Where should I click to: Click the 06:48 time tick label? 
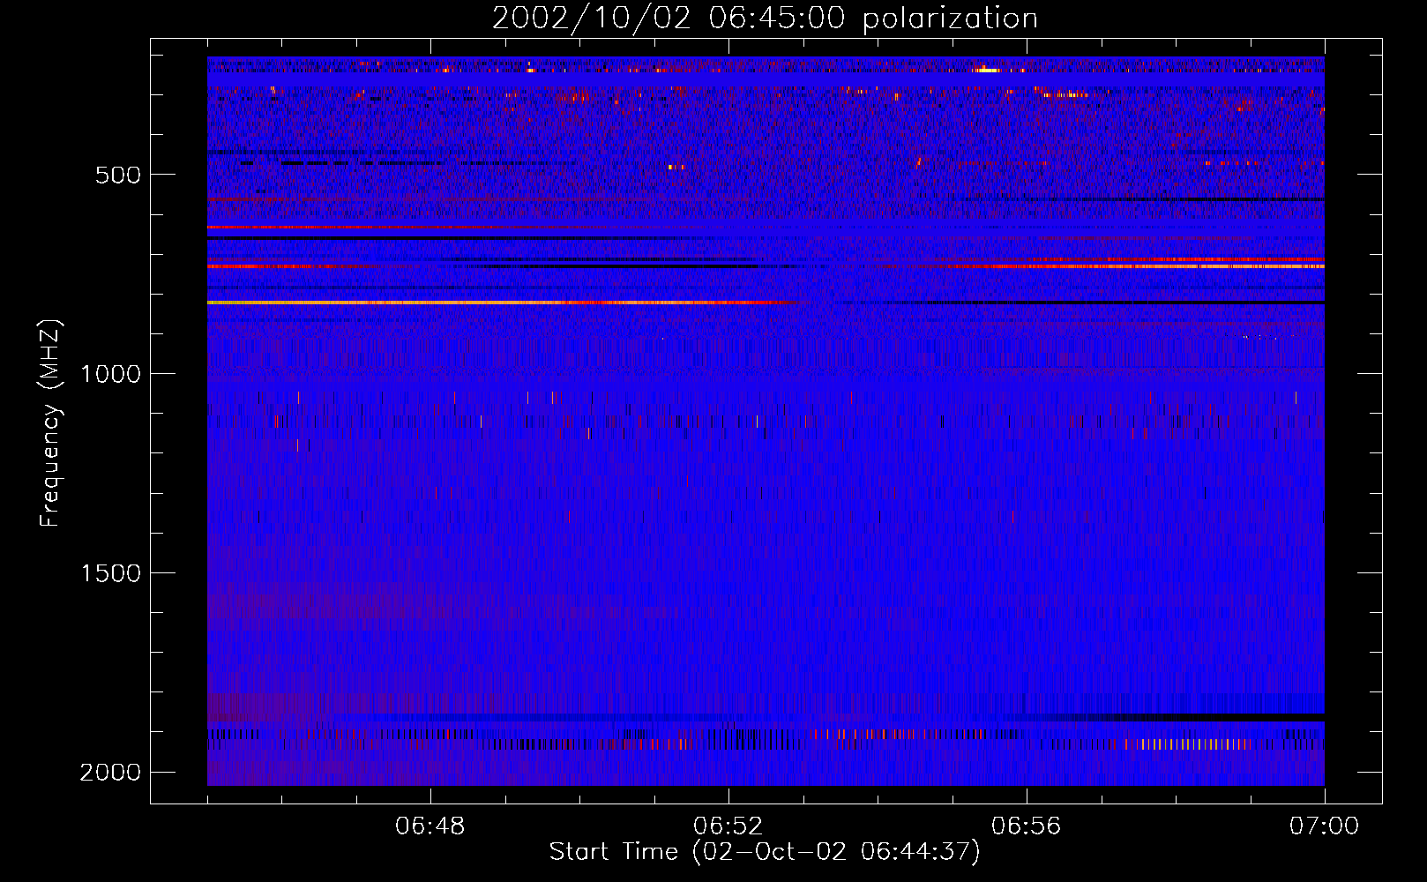430,826
